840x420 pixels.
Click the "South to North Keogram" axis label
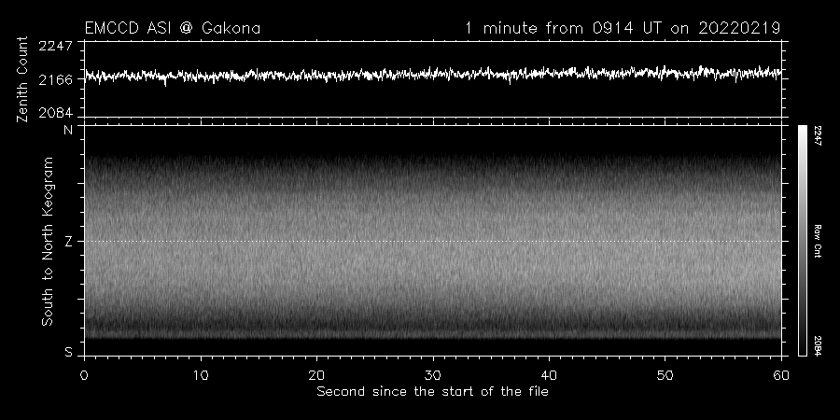(x=48, y=241)
